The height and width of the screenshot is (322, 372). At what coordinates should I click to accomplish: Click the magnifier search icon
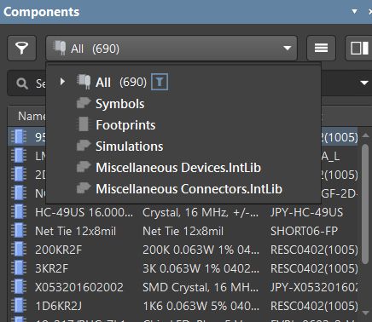[22, 83]
